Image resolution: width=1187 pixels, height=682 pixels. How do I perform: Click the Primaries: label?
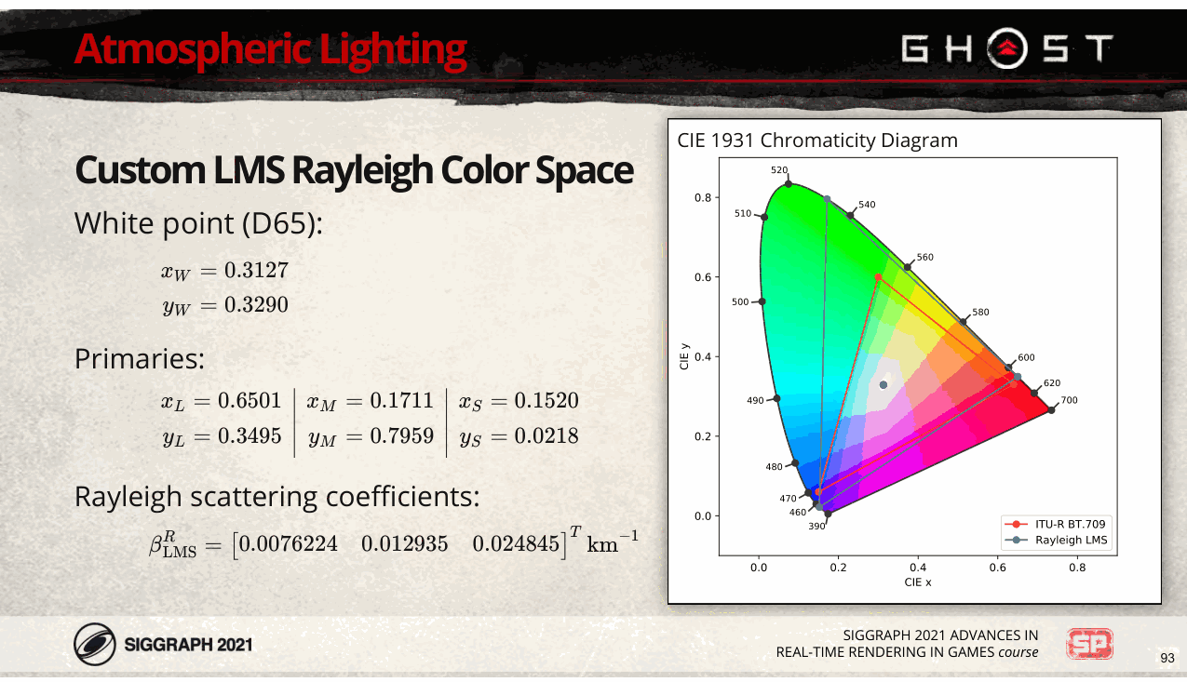coord(140,358)
